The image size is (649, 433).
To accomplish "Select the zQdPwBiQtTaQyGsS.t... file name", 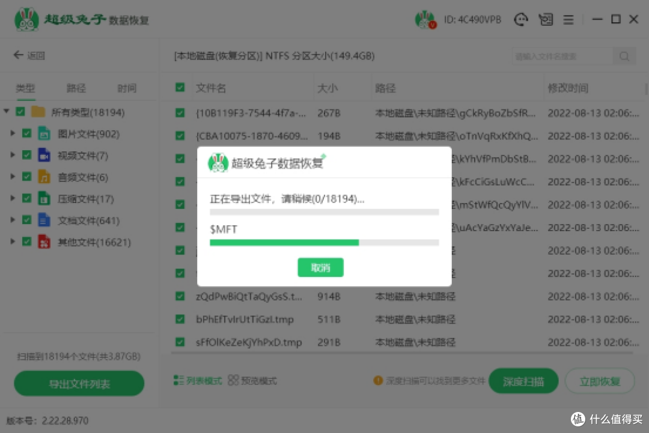I will pos(249,296).
